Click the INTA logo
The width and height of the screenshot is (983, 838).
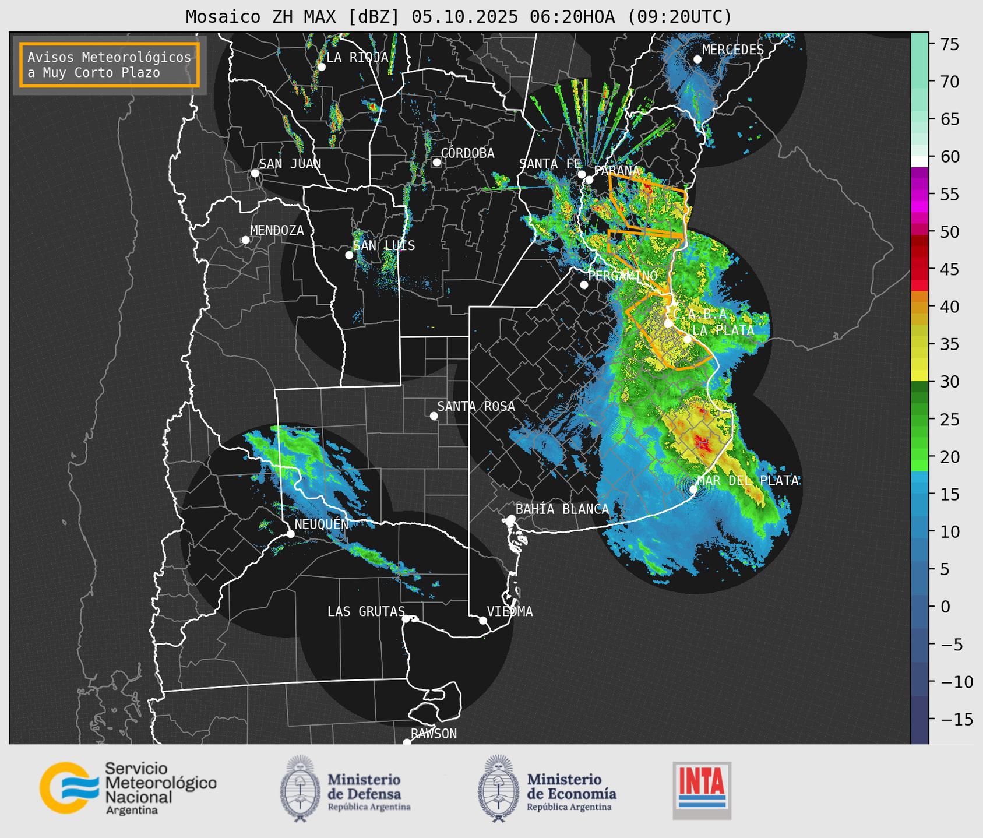pos(702,790)
